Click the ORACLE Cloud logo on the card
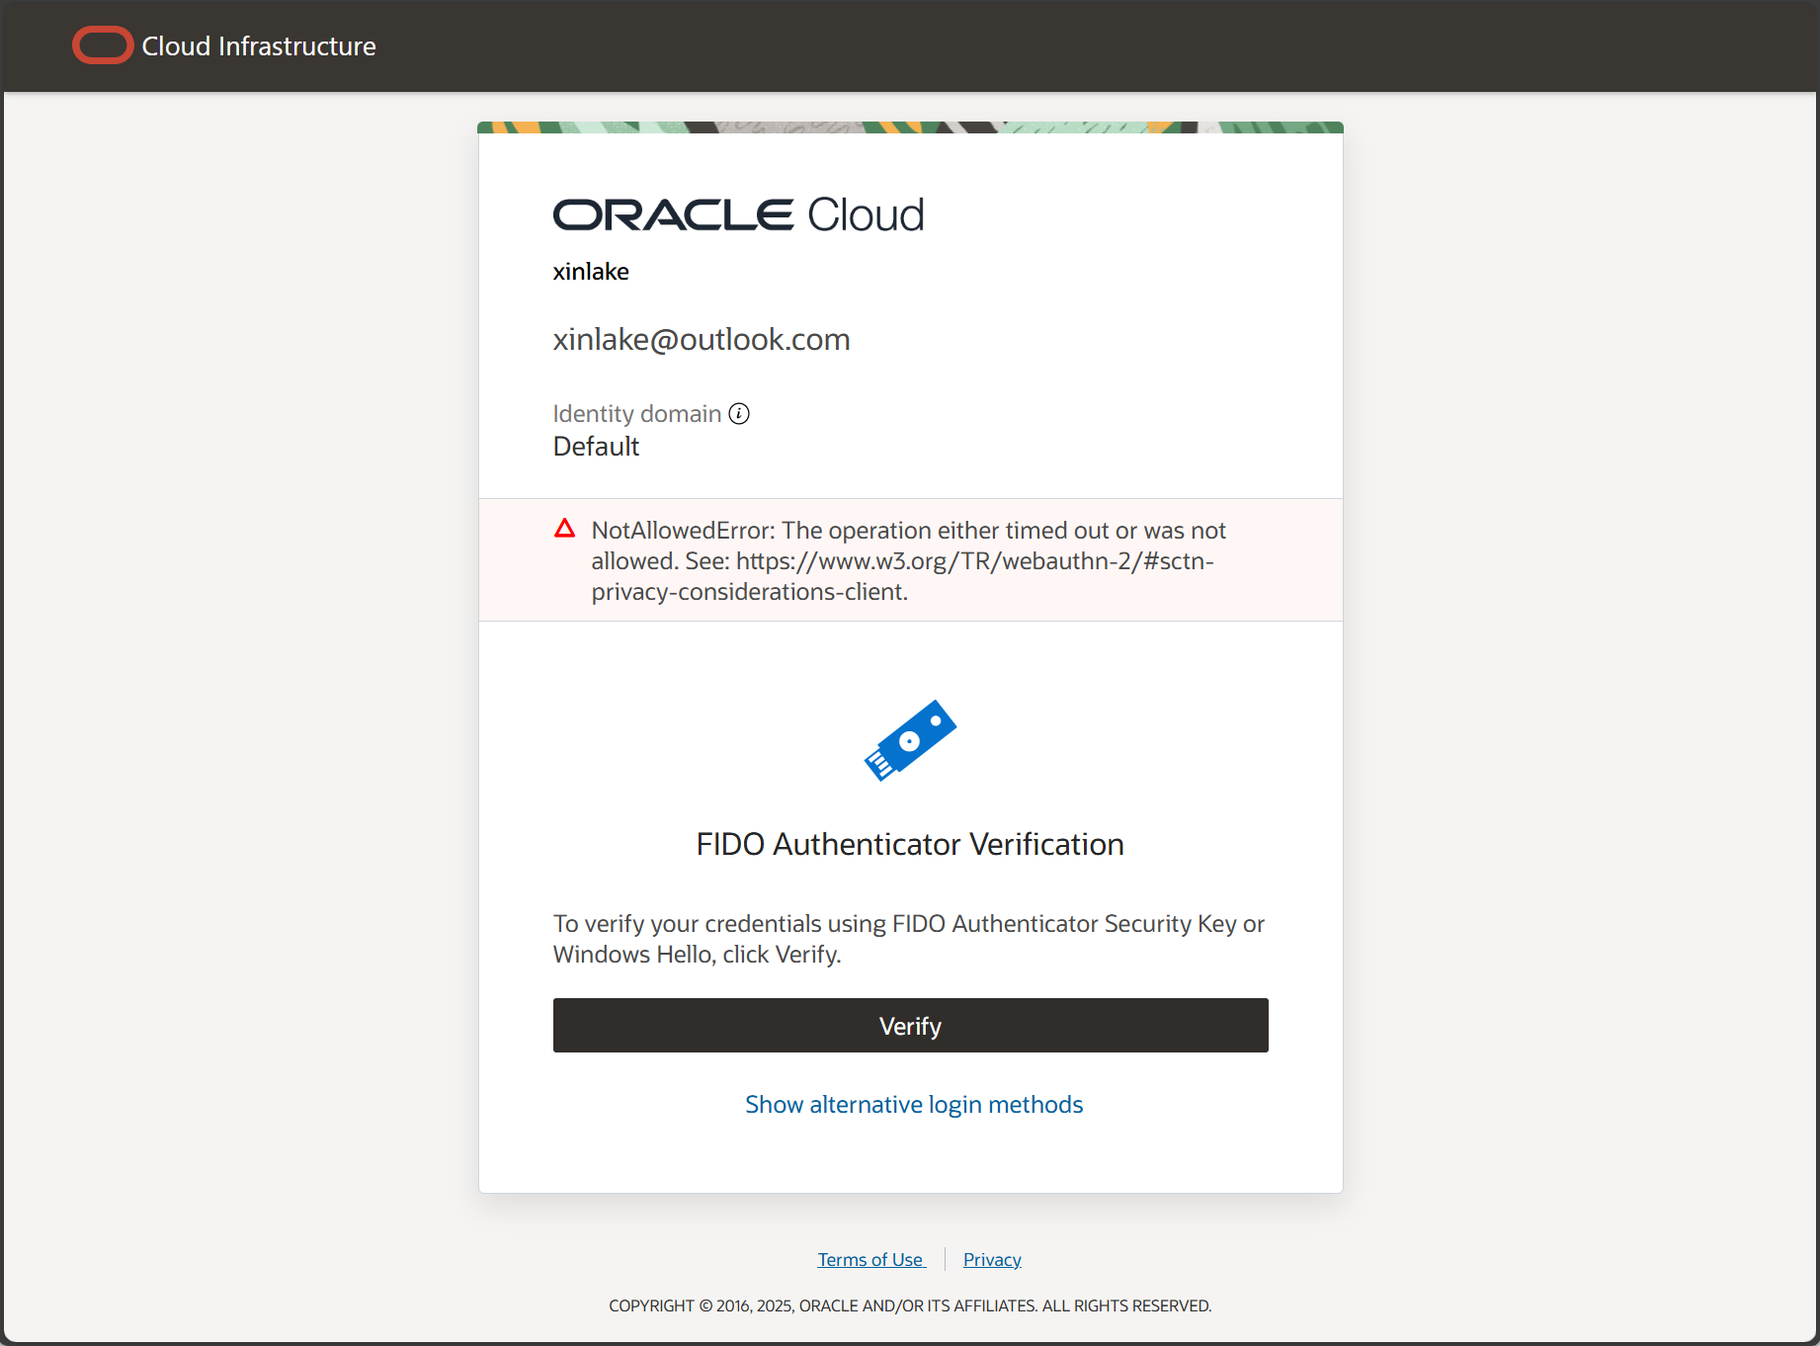The width and height of the screenshot is (1820, 1346). (738, 215)
